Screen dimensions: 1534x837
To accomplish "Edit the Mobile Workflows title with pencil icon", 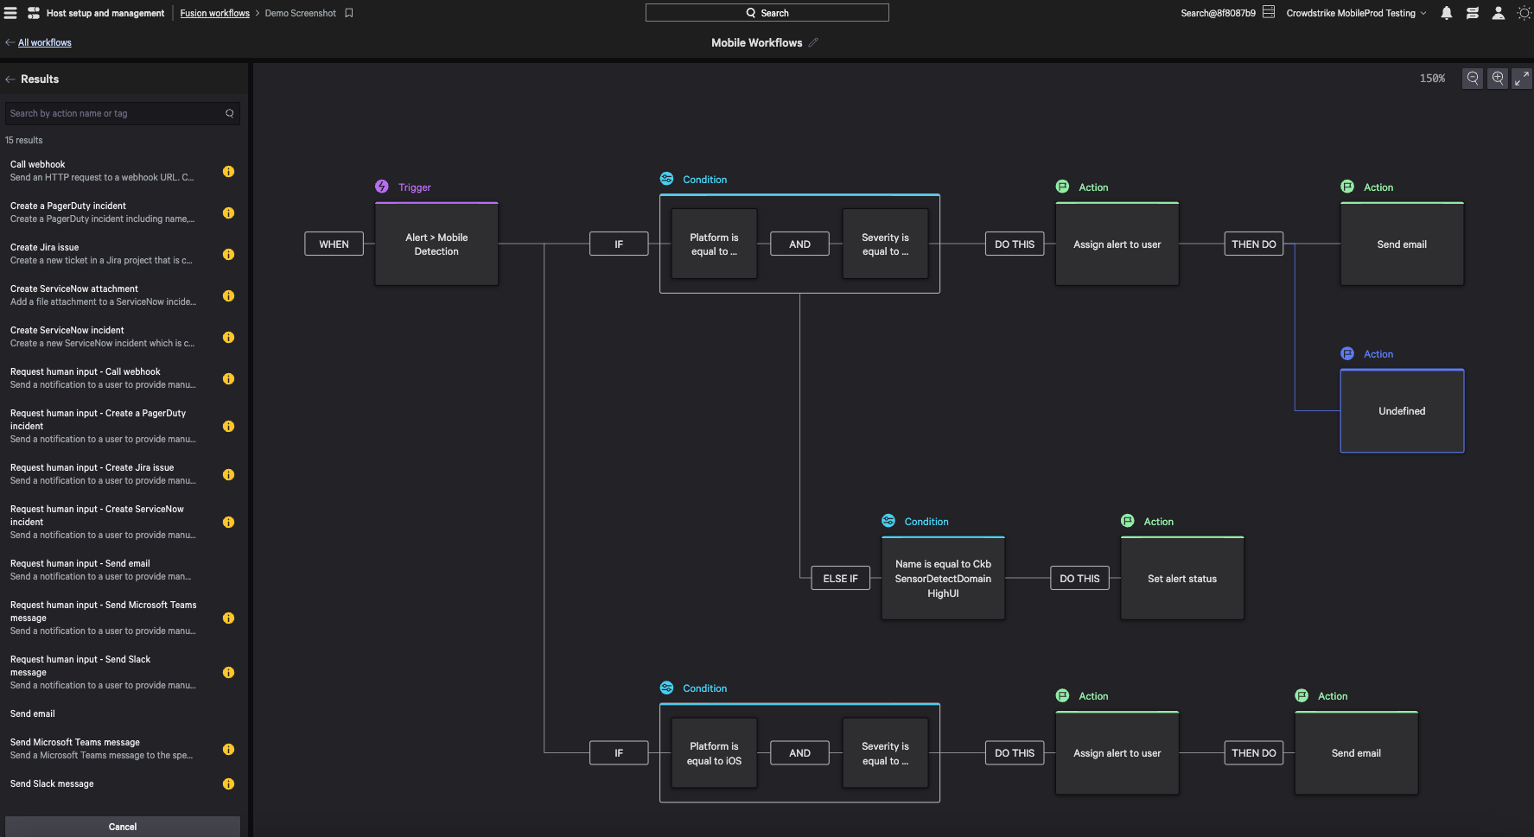I will (813, 42).
